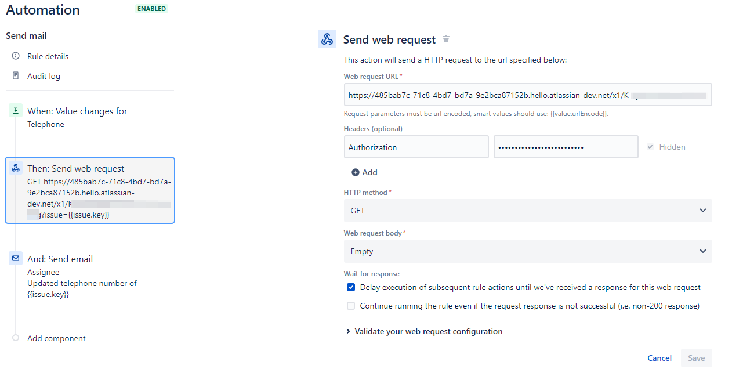Open the HTTP method dropdown showing GET
Viewport: 732px width, 373px height.
point(527,211)
